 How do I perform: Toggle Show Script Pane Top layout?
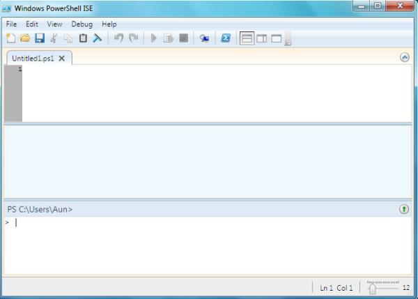coord(247,38)
